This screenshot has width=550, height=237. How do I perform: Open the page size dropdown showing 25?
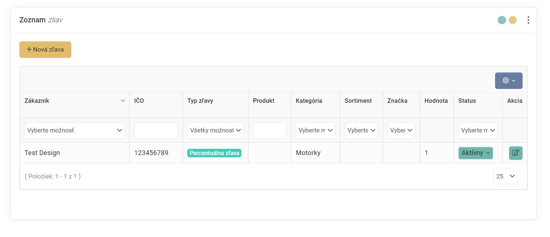[505, 176]
